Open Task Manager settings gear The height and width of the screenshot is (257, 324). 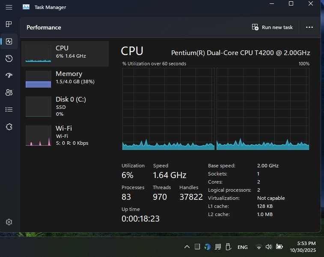(9, 222)
